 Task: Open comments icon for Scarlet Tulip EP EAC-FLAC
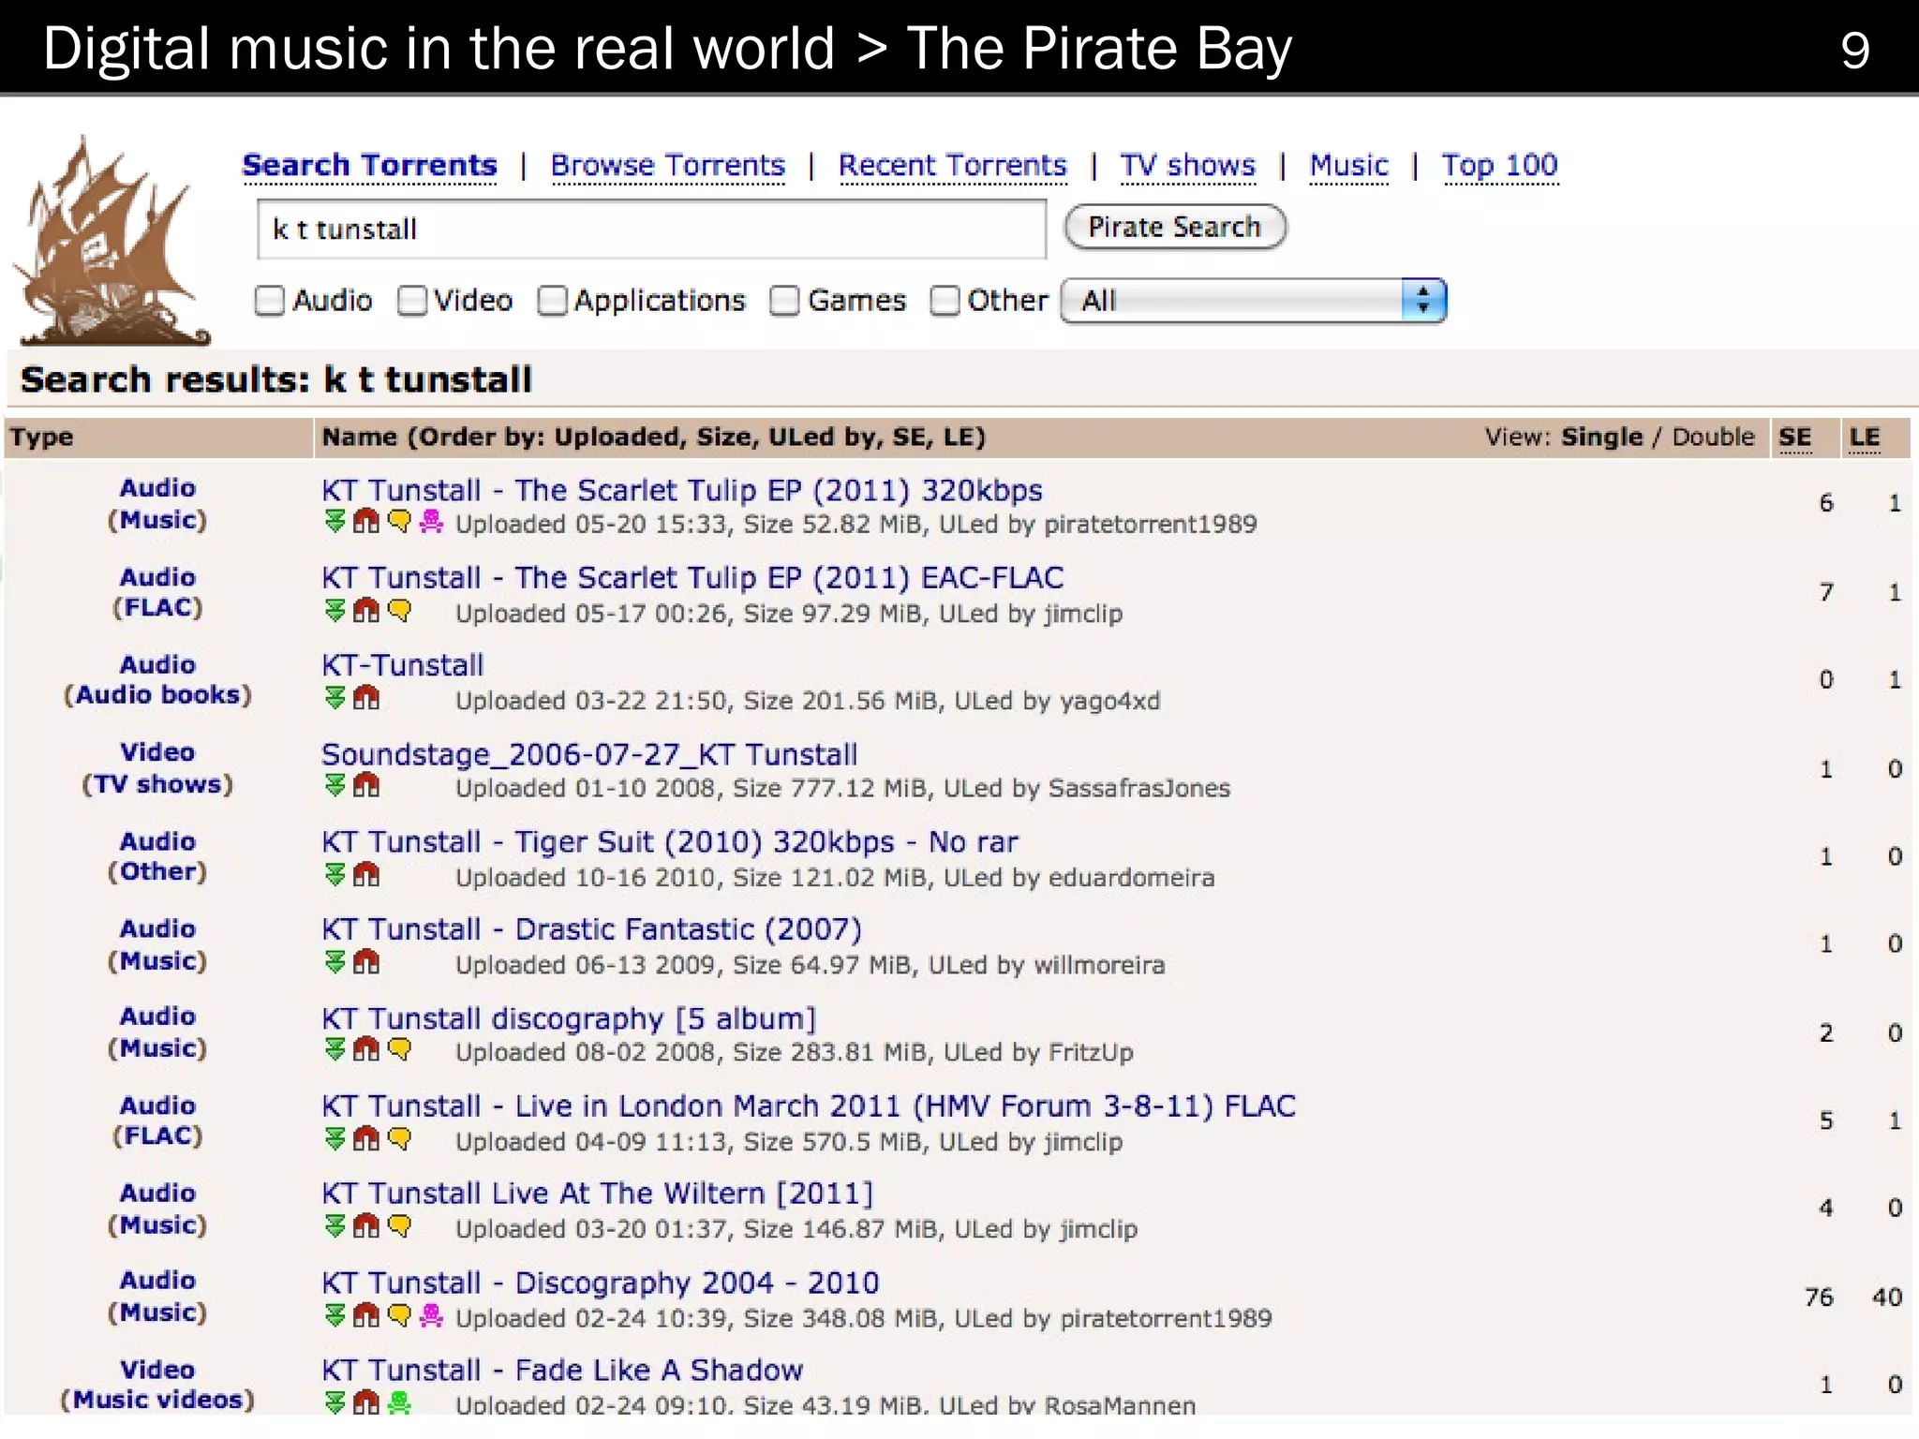(399, 611)
